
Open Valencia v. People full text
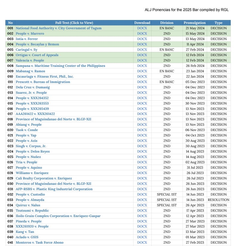point(30,60)
